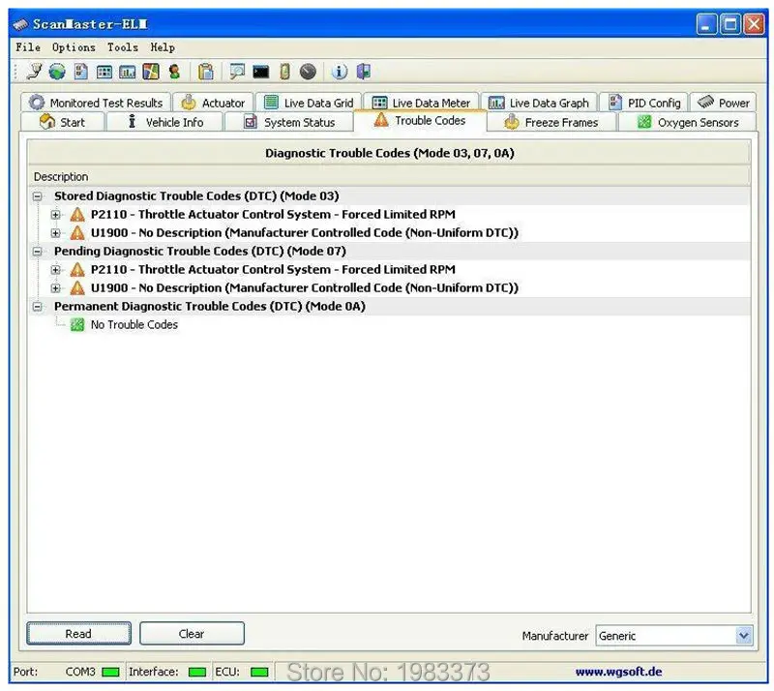Click the magnifier search toolbar icon
The height and width of the screenshot is (691, 774).
tap(237, 73)
